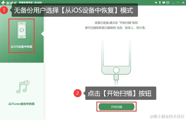
Task: Click the 照片 link
Action: pyautogui.click(x=139, y=28)
